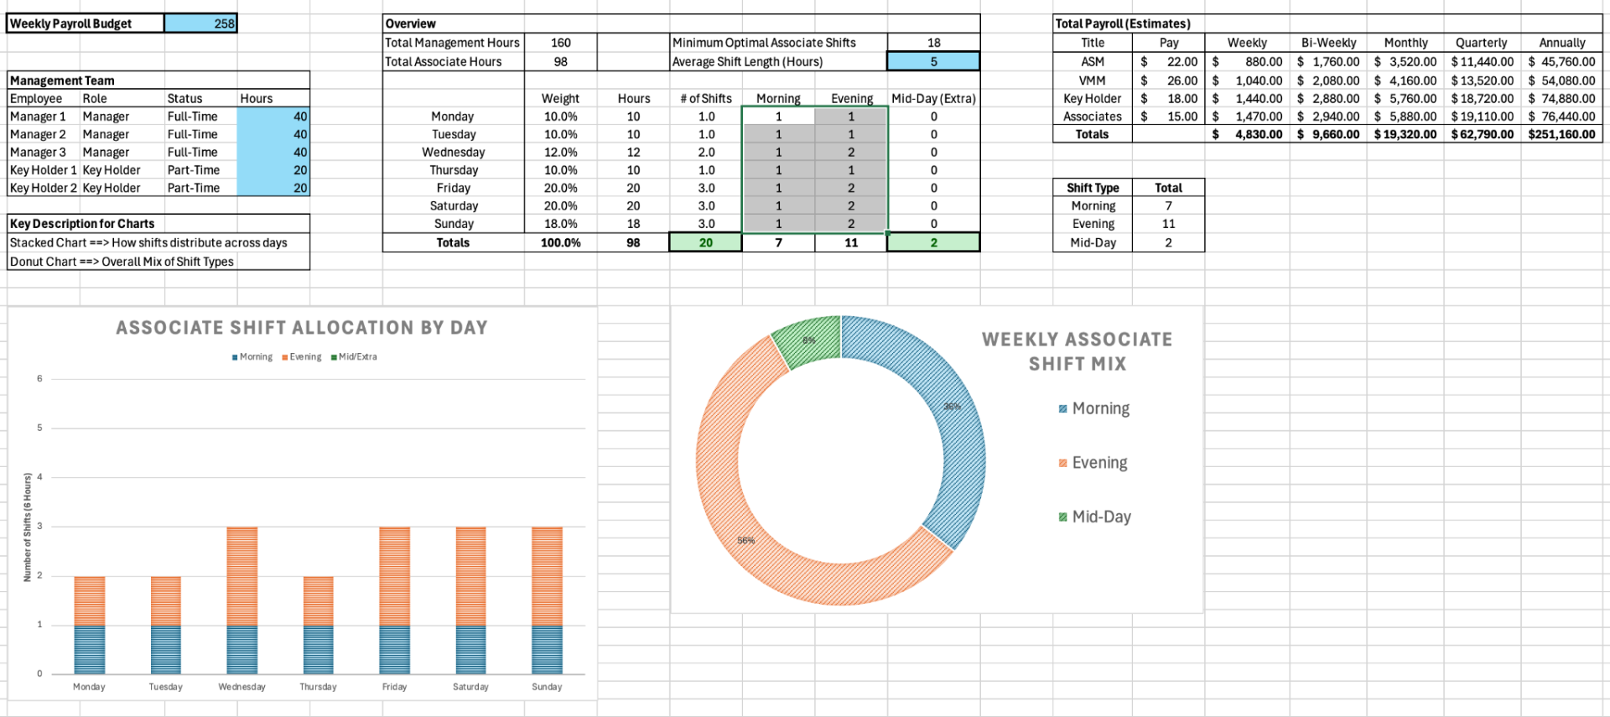Click the Minimum Optimal Associate Shifts value 18

(x=933, y=43)
